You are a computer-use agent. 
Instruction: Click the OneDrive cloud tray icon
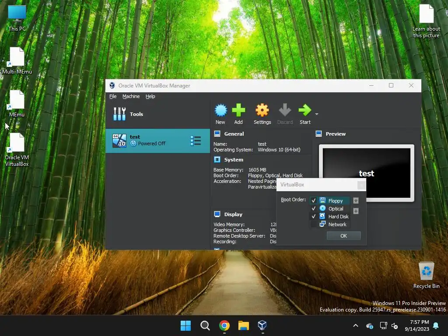pyautogui.click(x=369, y=325)
